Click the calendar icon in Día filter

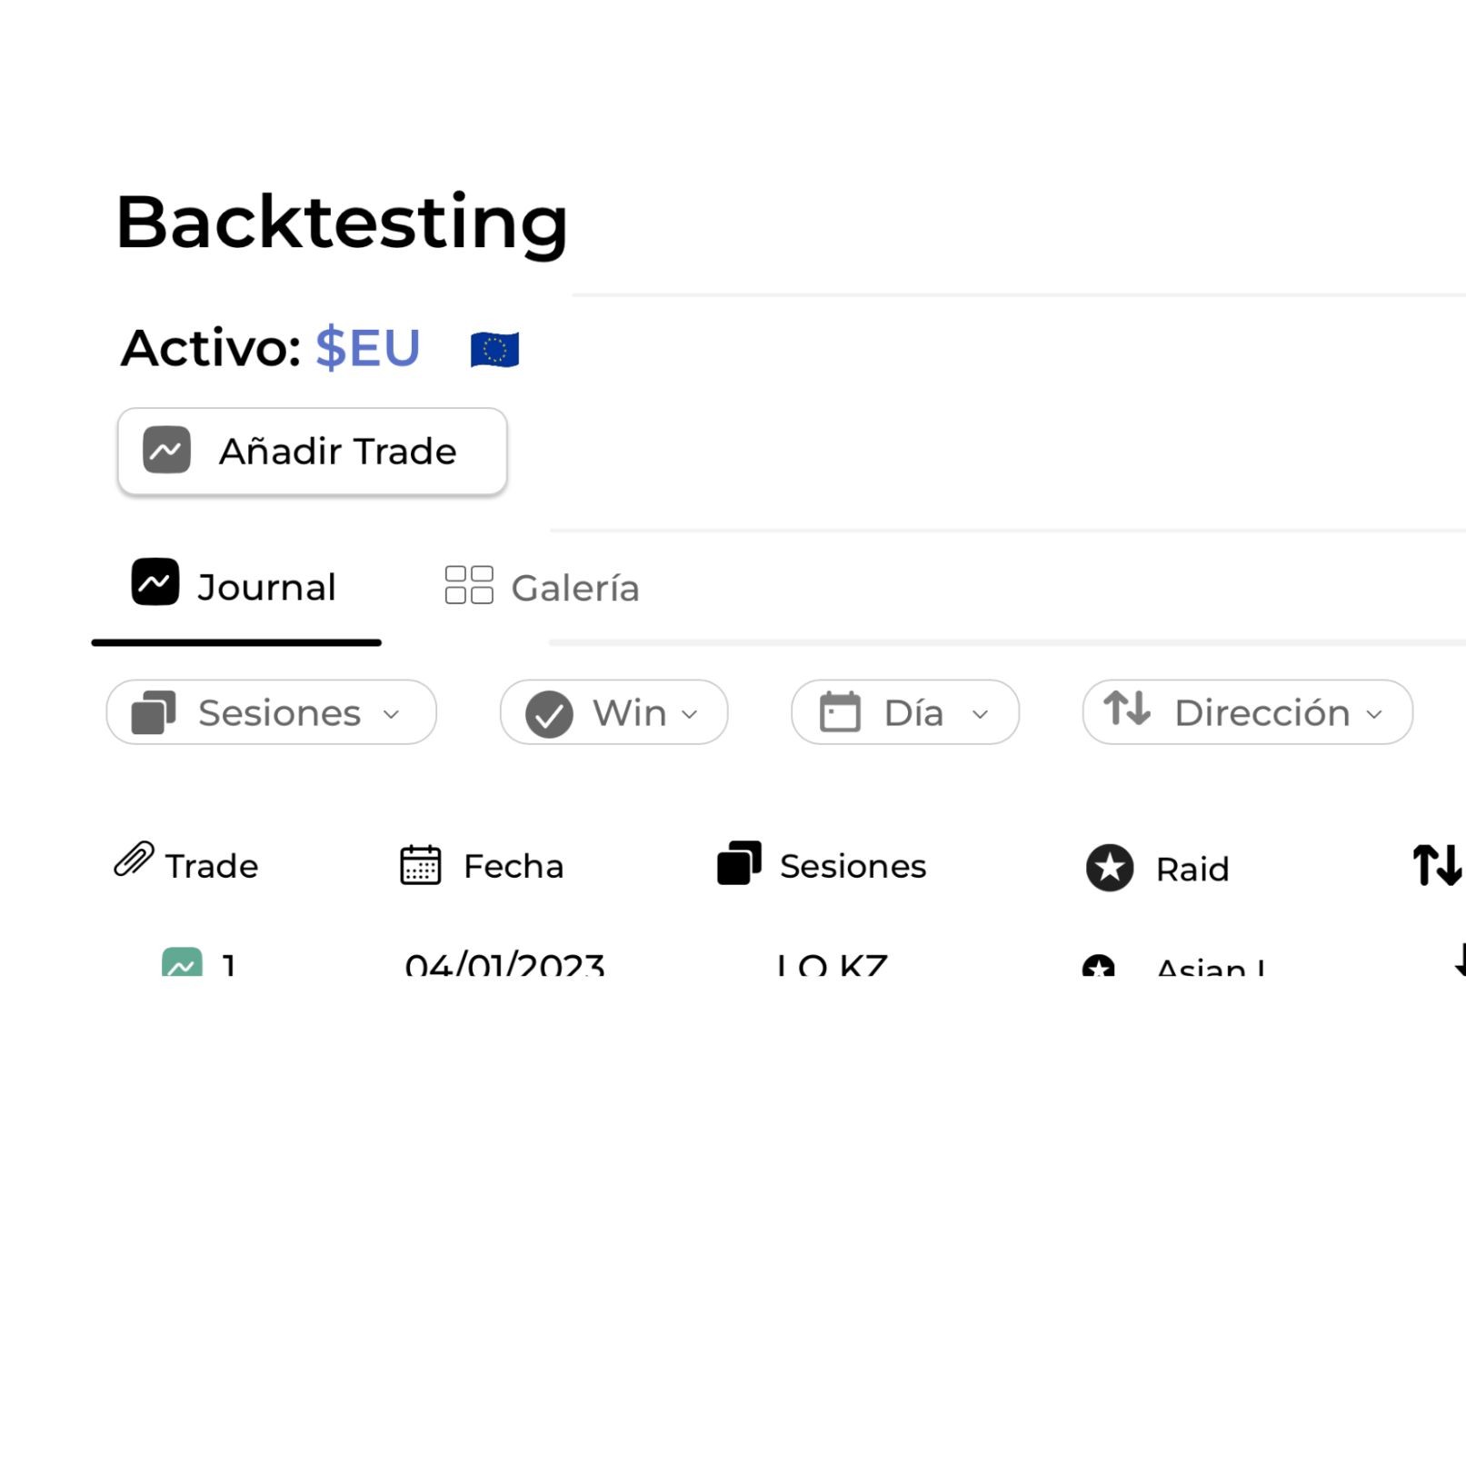840,711
